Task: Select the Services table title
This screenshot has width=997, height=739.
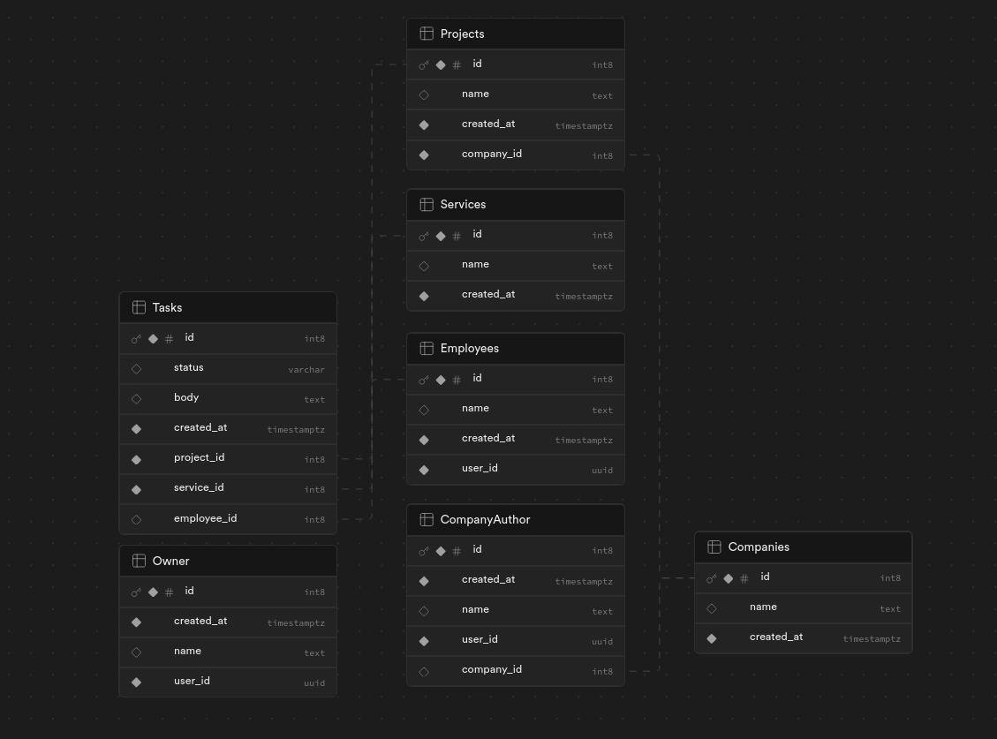Action: pos(463,204)
